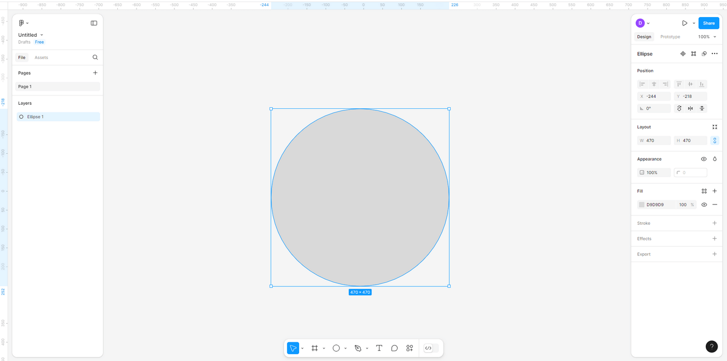727x361 pixels.
Task: Select the Comment tool
Action: (395, 348)
